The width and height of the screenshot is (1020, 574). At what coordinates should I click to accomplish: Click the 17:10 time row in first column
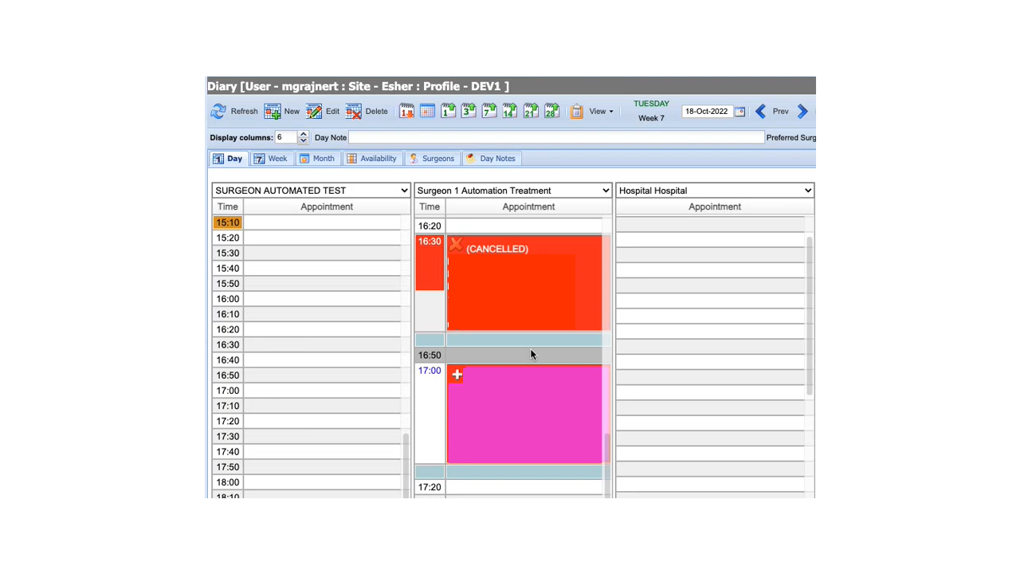coord(307,406)
